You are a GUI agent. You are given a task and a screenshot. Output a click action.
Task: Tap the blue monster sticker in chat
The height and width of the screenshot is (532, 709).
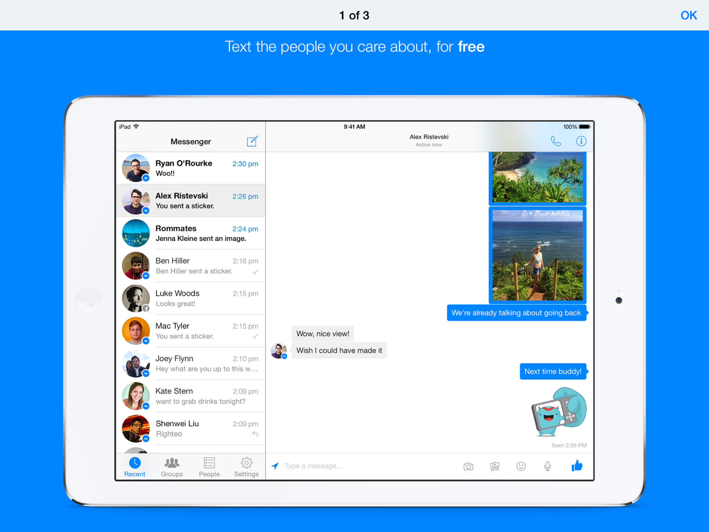(x=559, y=412)
